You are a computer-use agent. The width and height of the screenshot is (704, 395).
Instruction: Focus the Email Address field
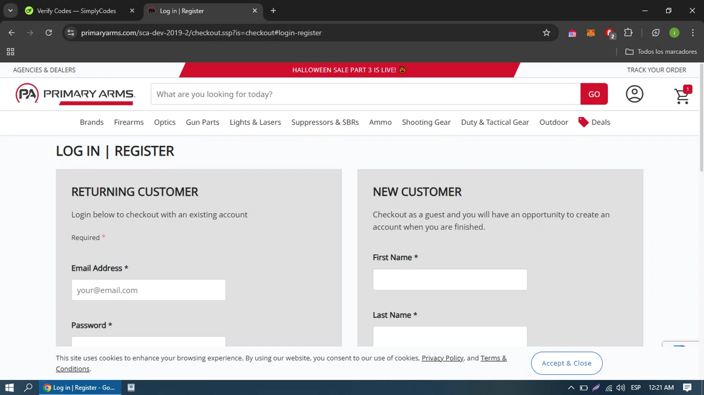148,290
